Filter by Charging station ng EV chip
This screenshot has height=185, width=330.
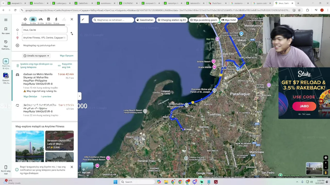[x=172, y=20]
